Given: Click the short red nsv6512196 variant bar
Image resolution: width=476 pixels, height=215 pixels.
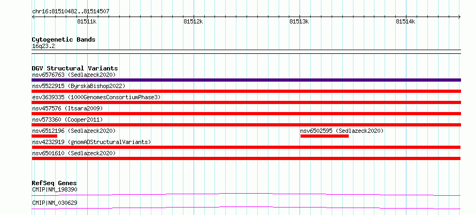Looking at the screenshot, I should [x=44, y=136].
